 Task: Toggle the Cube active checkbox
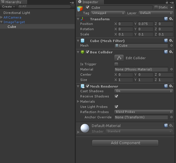point(87,8)
